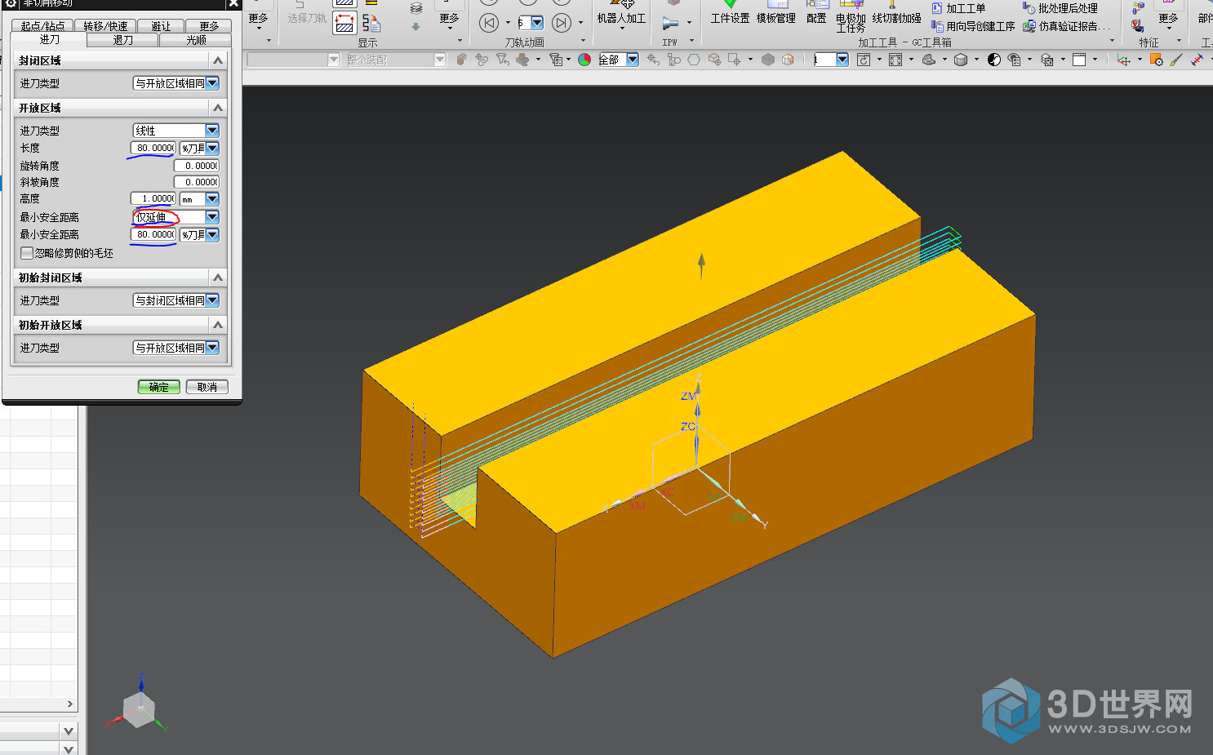
Task: Open 仿真验证报告
Action: click(x=1066, y=26)
